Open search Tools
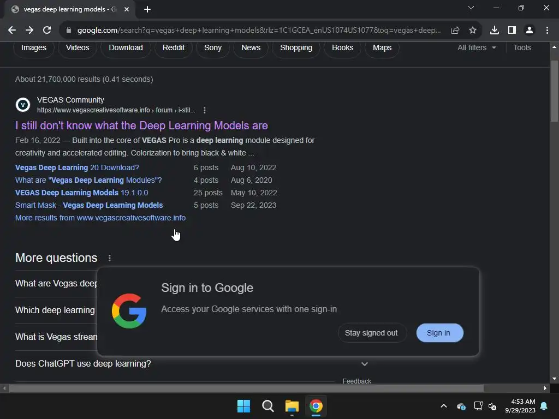Screen dimensions: 559x419 coord(522,48)
